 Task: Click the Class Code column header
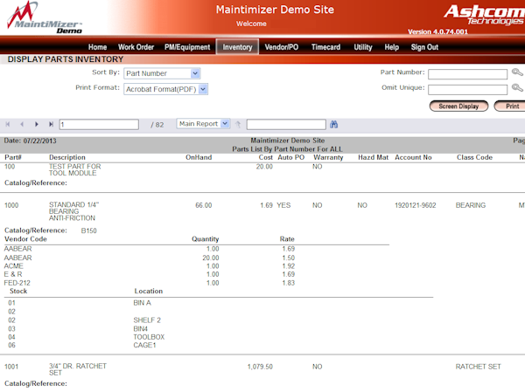(474, 157)
